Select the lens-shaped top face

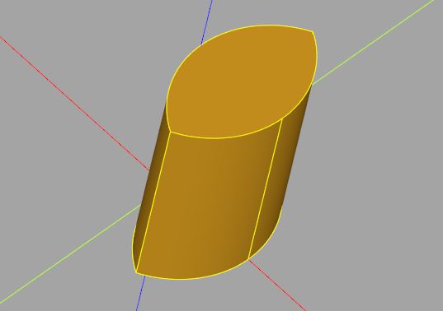[243, 81]
